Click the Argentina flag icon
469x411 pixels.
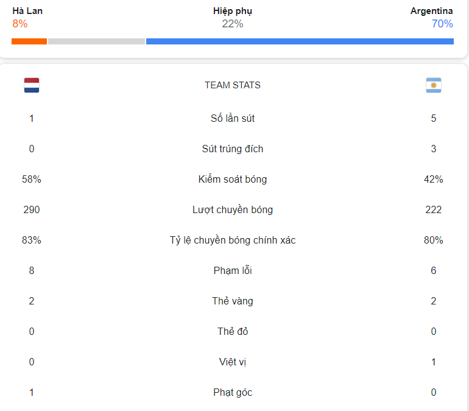point(434,85)
